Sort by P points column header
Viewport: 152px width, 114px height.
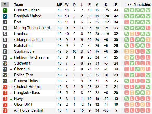[116, 5]
